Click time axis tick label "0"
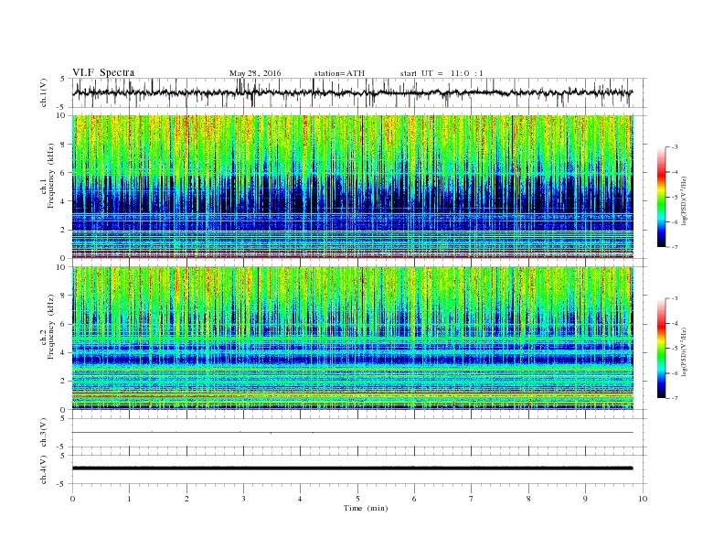Screen dimensions: 724x560 coord(72,499)
